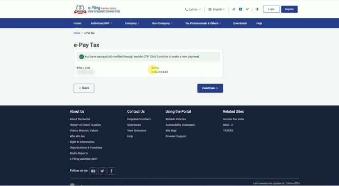The height and width of the screenshot is (186, 339).
Task: Click the Login button
Action: [x=271, y=9]
